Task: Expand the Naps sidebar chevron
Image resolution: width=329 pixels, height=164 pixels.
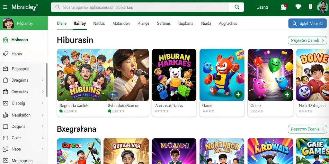Action: 43,149
